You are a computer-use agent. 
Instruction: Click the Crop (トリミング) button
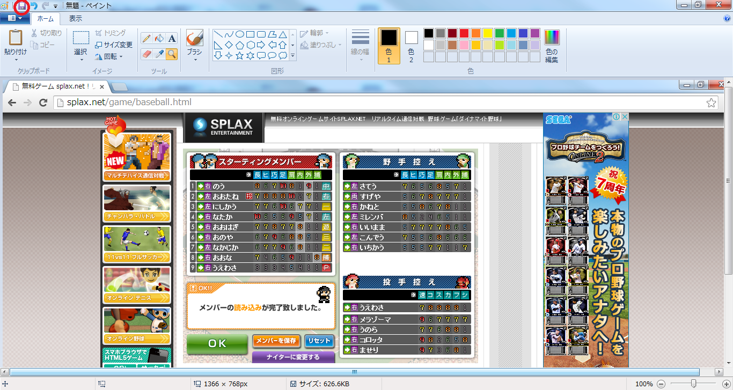[111, 33]
